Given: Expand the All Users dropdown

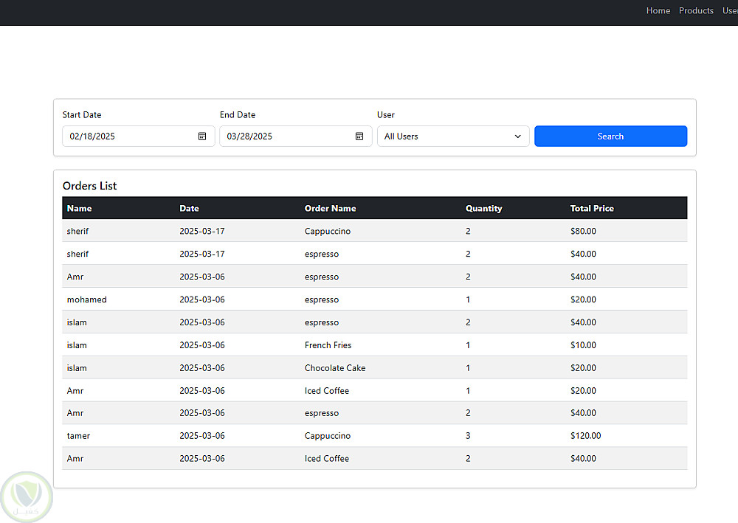Looking at the screenshot, I should [453, 136].
